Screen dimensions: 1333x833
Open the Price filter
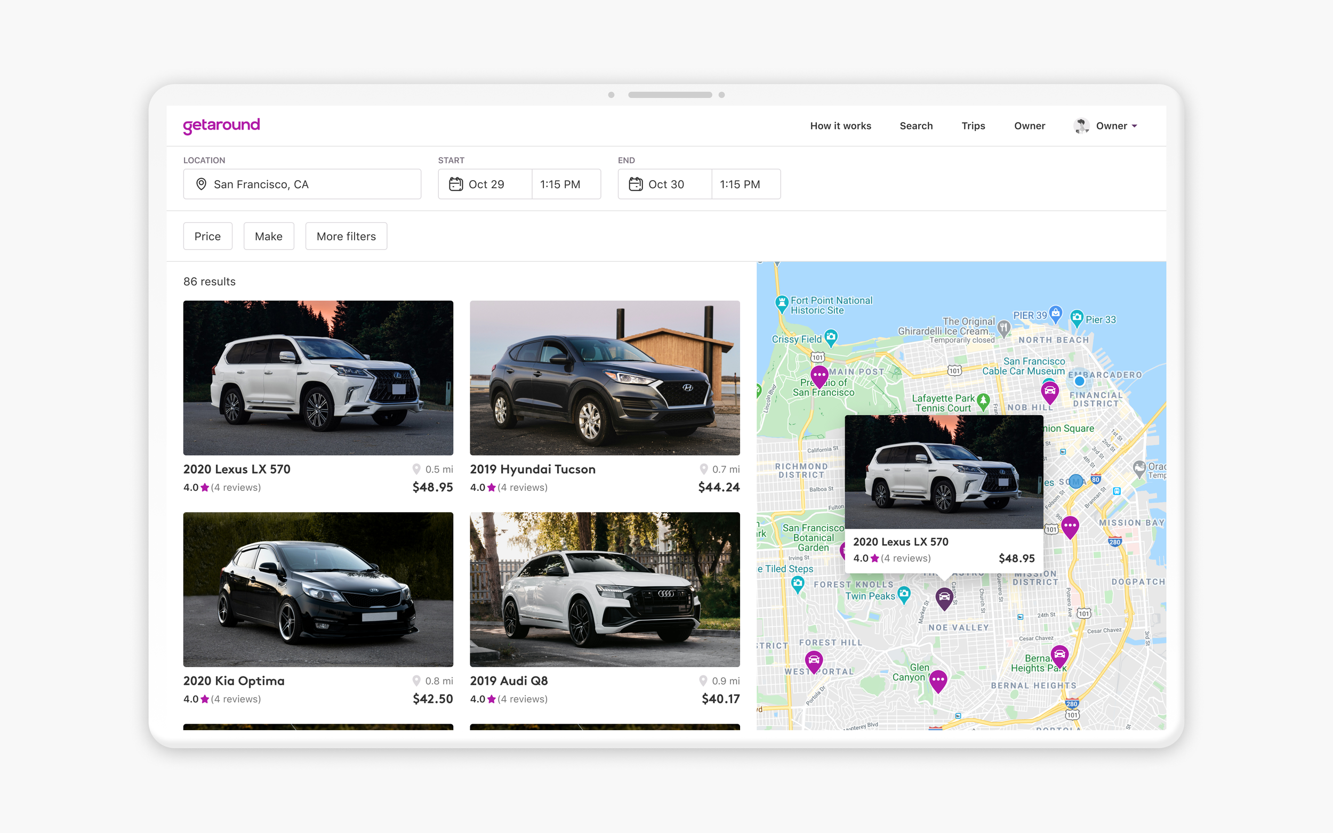tap(208, 236)
